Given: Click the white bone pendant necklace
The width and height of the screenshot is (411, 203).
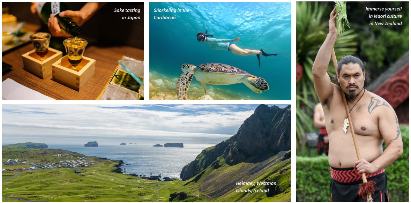Looking at the screenshot, I should tap(346, 125).
